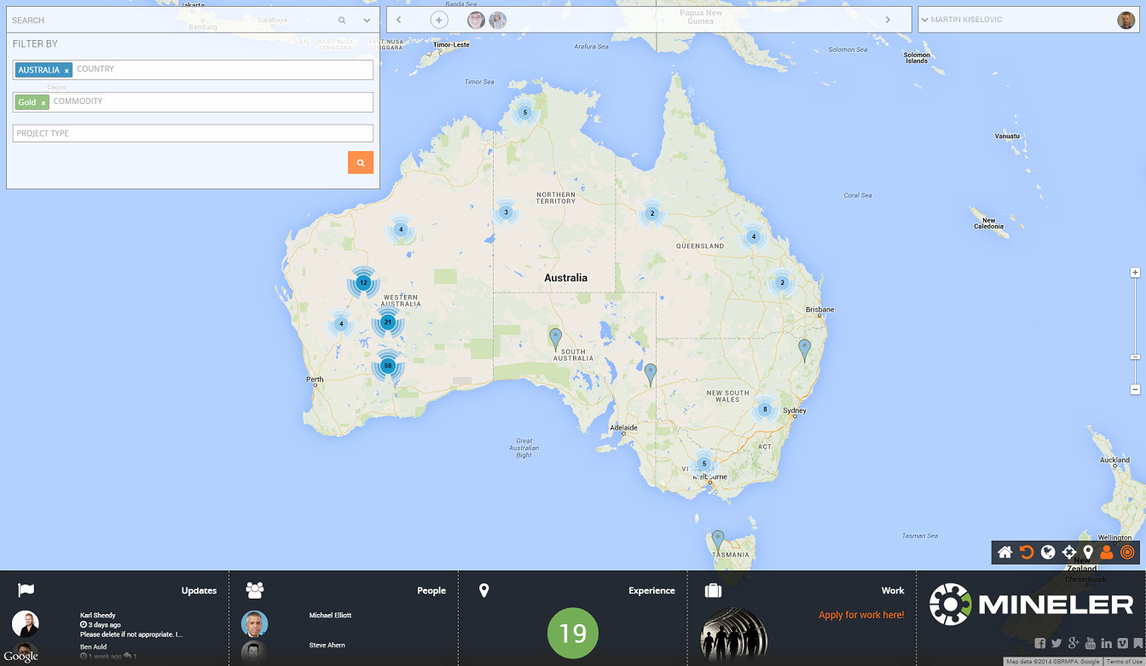Viewport: 1146px width, 666px height.
Task: Remove the Gold commodity filter tag
Action: pyautogui.click(x=43, y=103)
